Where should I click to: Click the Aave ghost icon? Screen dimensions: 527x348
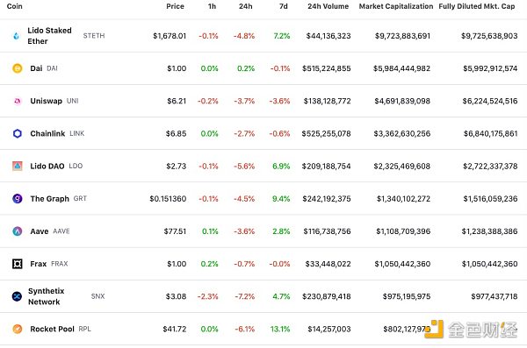pos(18,231)
